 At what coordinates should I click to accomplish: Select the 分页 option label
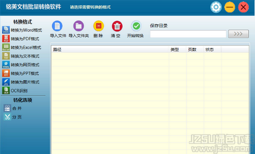[x=17, y=117]
